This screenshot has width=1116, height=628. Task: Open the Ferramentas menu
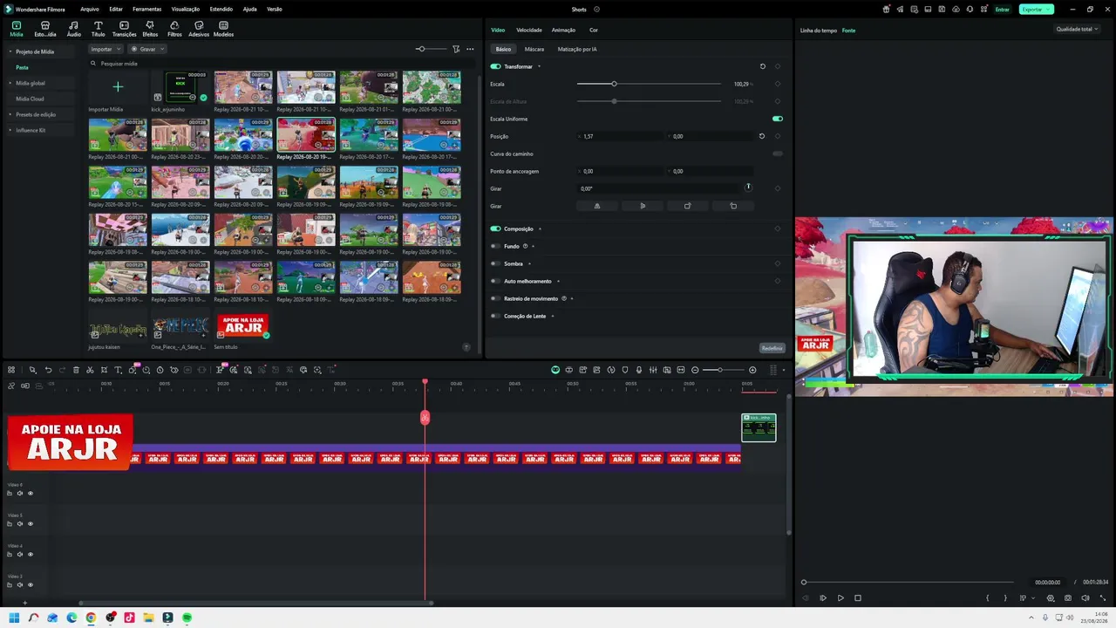click(x=146, y=9)
